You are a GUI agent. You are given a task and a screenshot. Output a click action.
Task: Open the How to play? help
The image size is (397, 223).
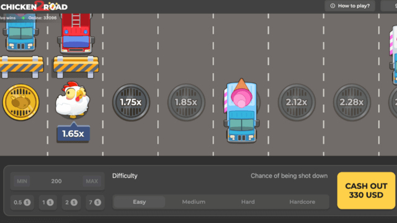(x=350, y=6)
